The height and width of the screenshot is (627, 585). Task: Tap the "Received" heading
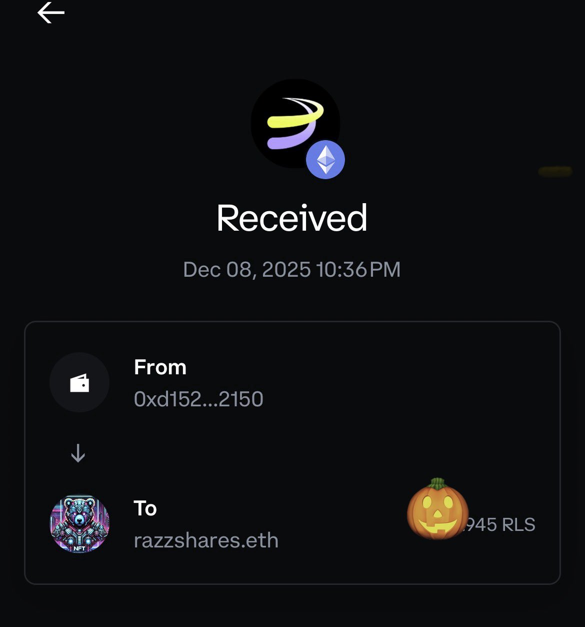point(292,218)
